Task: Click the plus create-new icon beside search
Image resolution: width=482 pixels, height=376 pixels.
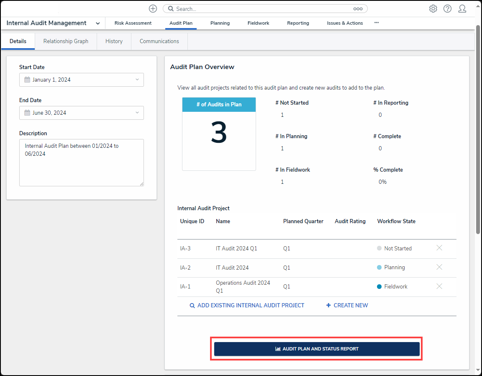Action: point(153,9)
